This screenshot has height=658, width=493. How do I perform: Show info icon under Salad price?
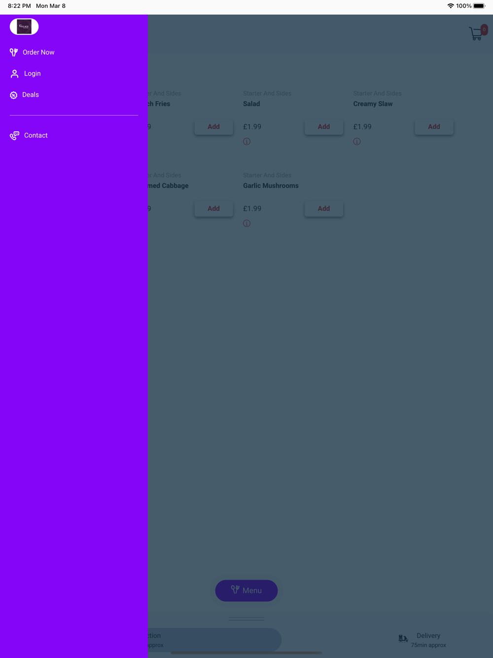246,142
